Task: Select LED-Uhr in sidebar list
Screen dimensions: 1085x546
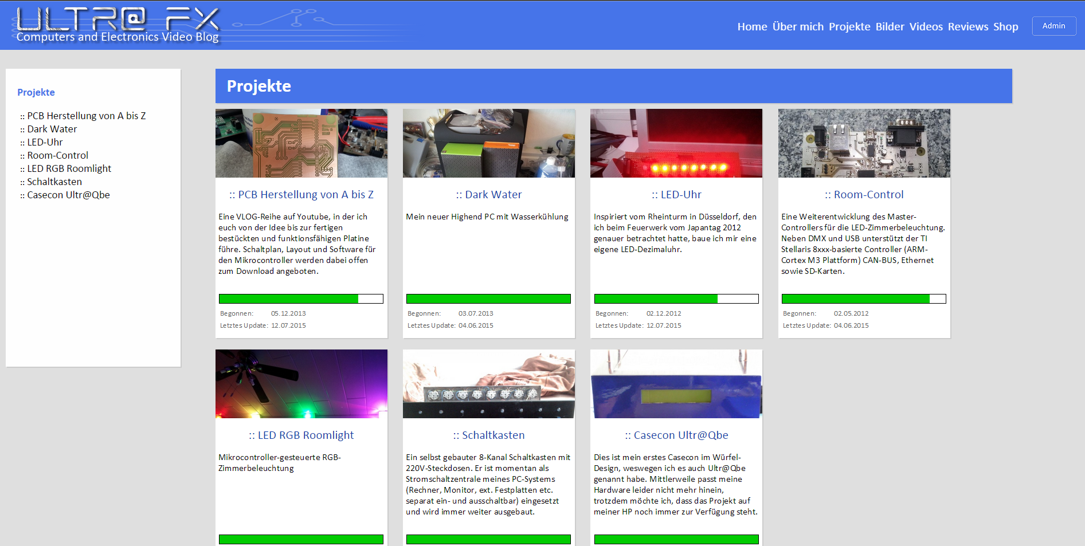Action: click(45, 142)
